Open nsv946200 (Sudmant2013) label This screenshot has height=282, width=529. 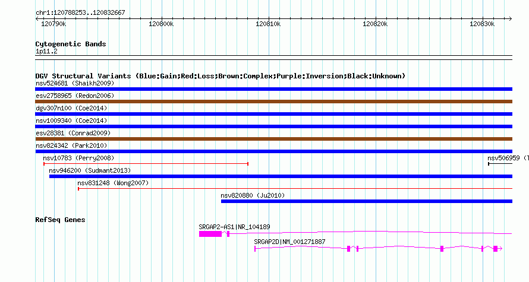click(90, 170)
